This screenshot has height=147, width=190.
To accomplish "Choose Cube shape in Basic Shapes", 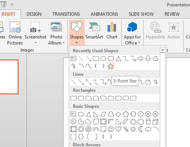I will pos(155,122).
